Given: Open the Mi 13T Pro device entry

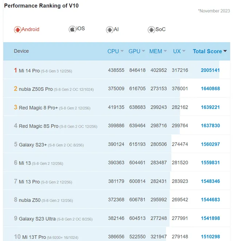Looking at the screenshot, I should [x=34, y=237].
